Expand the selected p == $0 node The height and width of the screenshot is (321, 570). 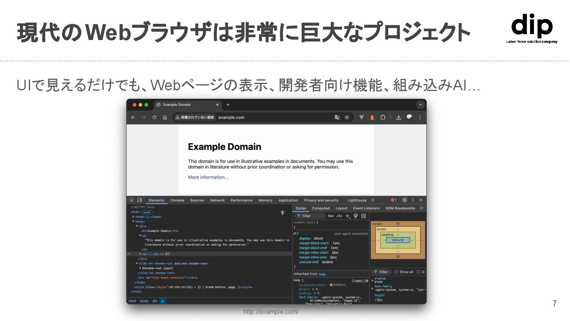tap(140, 254)
